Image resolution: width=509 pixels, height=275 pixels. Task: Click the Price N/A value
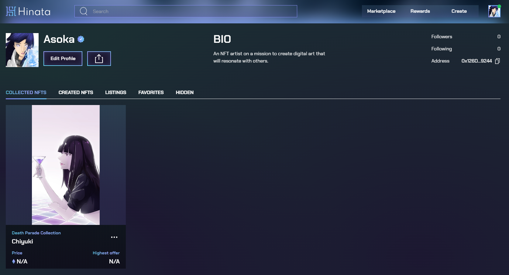[22, 261]
